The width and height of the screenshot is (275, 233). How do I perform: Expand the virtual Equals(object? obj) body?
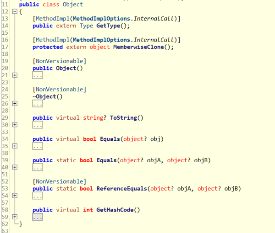tap(15, 146)
